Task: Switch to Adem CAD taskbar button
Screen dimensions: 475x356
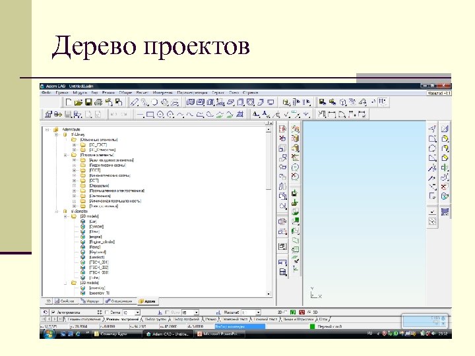Action: tap(168, 334)
